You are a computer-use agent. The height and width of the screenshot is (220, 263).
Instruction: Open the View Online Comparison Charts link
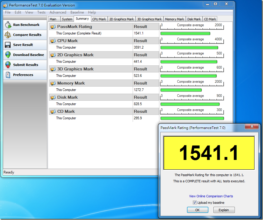(x=211, y=196)
